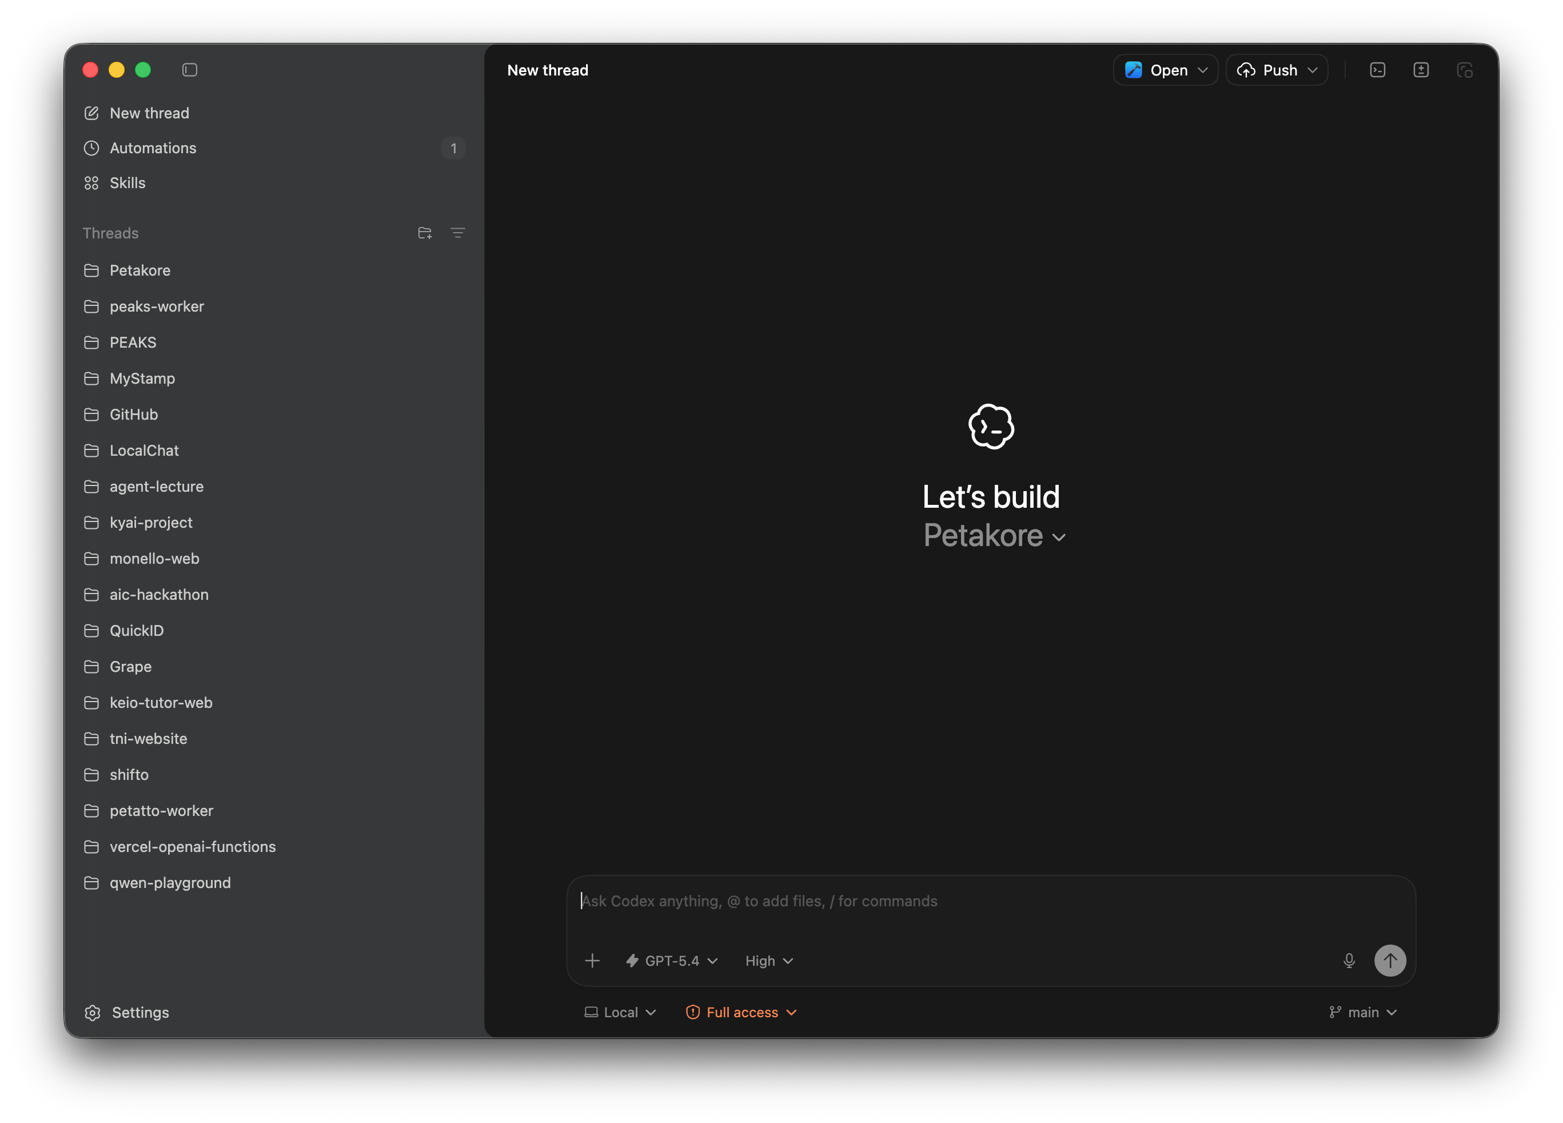
Task: Focus the Ask Codex input field
Action: click(991, 901)
